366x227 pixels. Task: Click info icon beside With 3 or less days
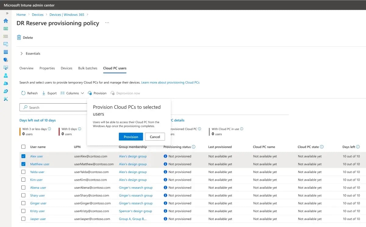coord(49,129)
